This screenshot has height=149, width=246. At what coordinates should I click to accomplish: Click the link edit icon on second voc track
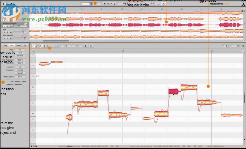pos(26,24)
